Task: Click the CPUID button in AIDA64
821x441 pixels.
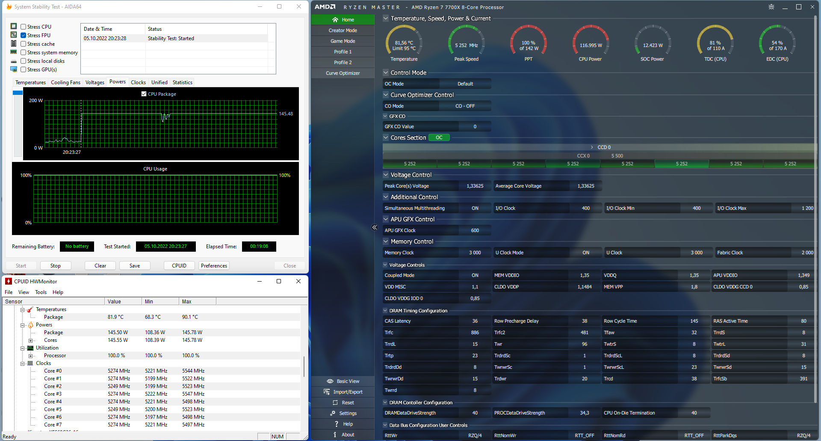Action: pos(179,266)
